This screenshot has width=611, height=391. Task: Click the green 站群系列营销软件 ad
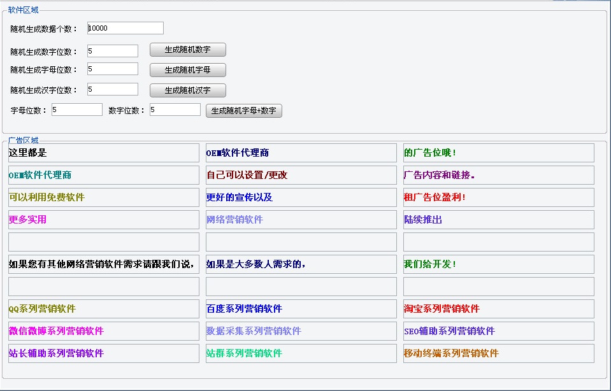244,353
